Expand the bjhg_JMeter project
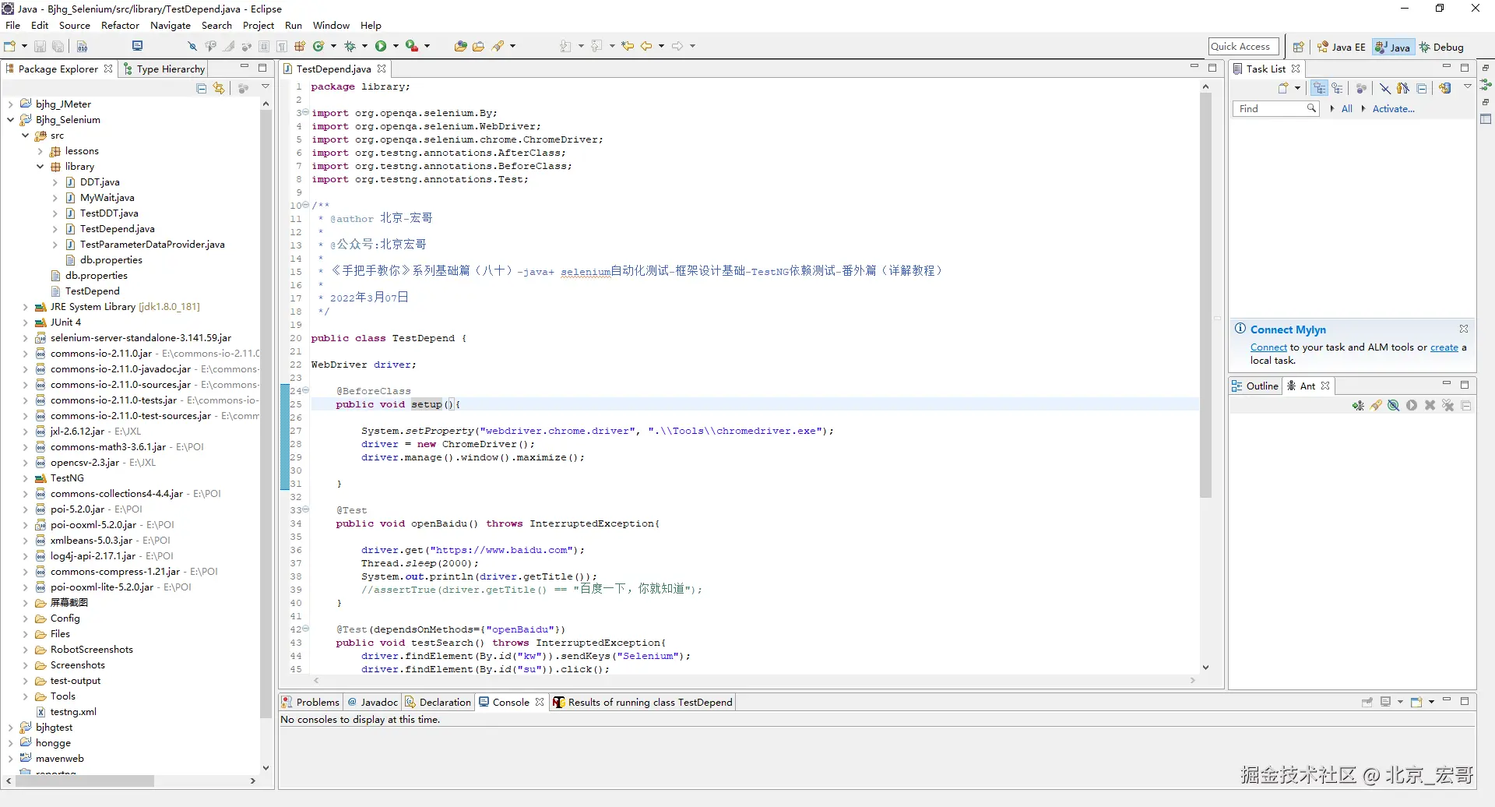Viewport: 1495px width, 807px height. click(10, 104)
